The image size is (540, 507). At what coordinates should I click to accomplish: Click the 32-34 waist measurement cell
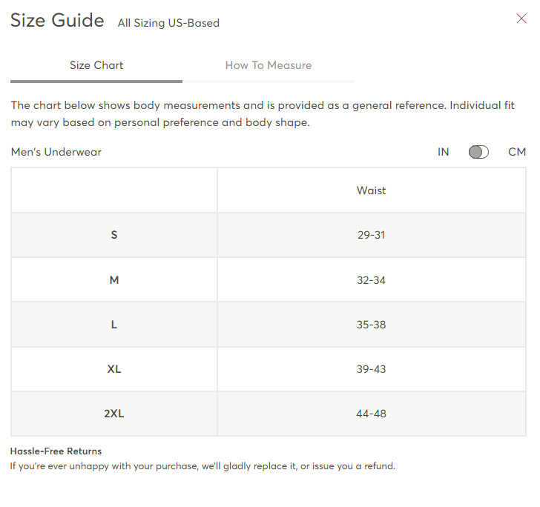(371, 280)
